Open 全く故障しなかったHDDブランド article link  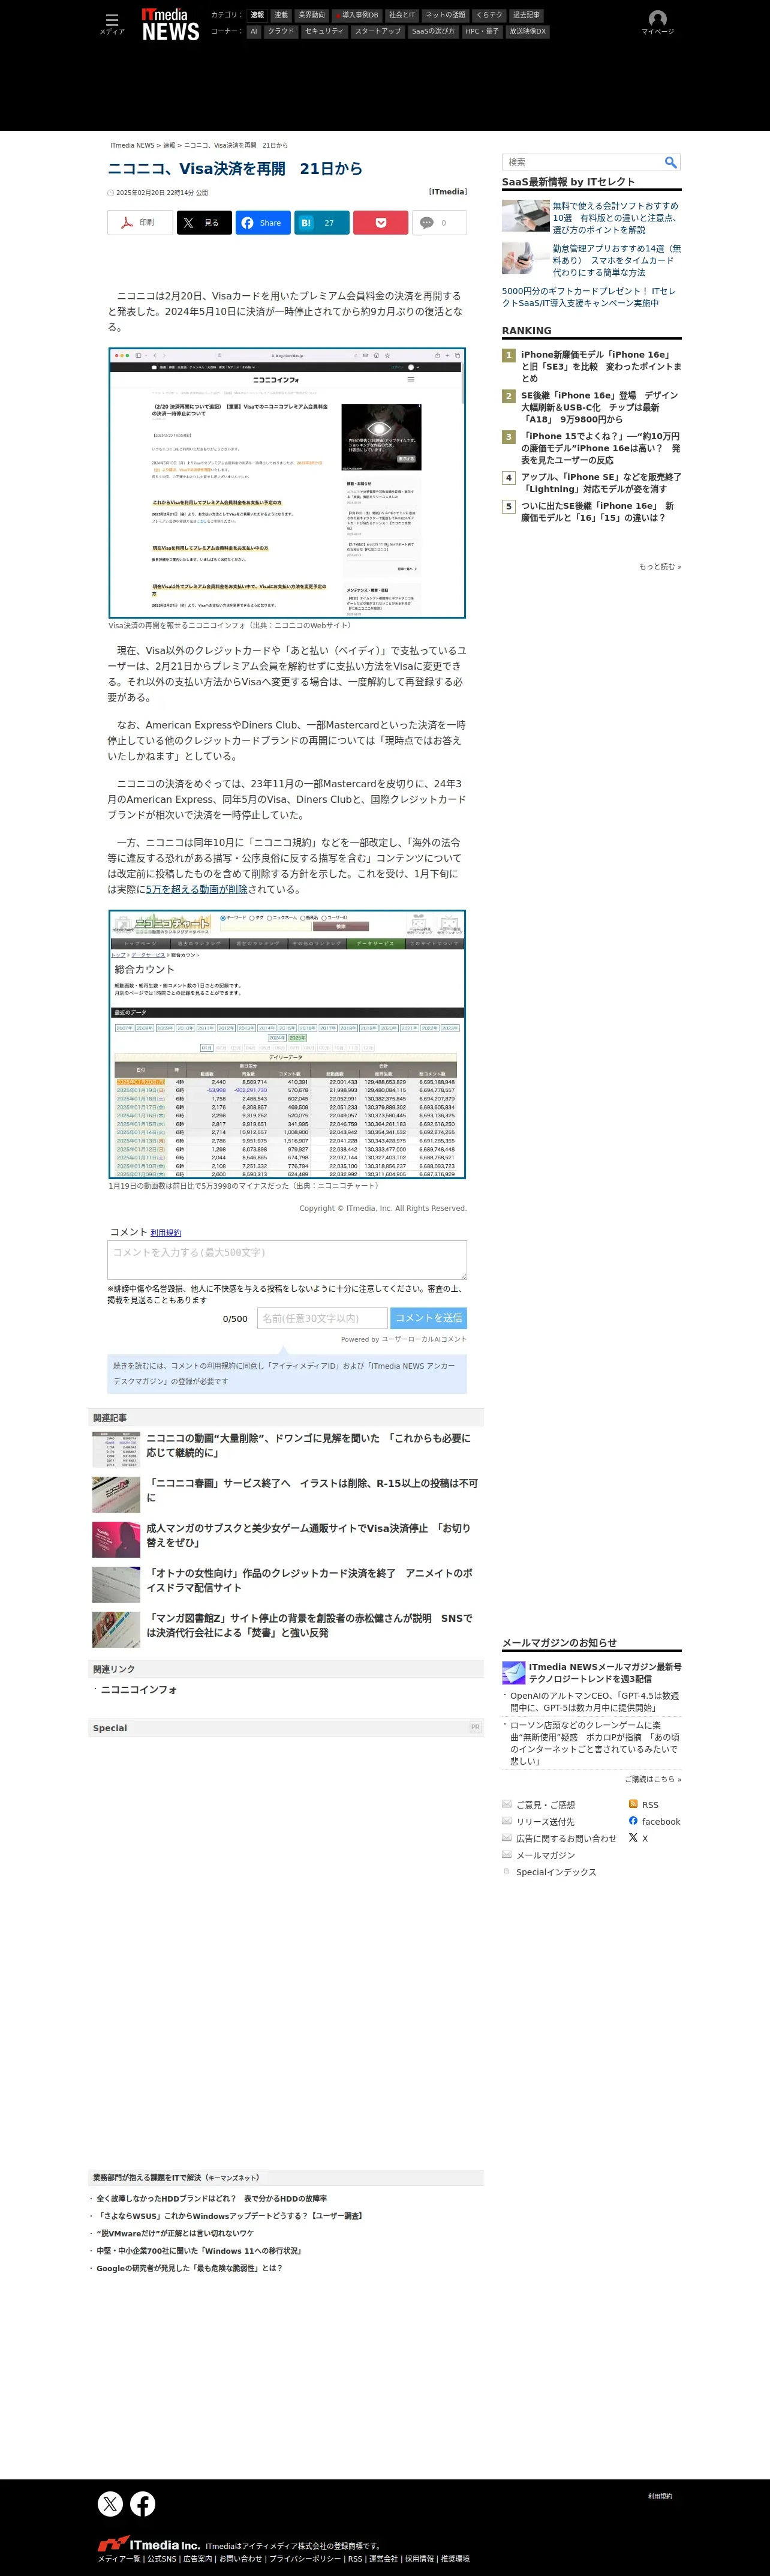(x=212, y=2199)
